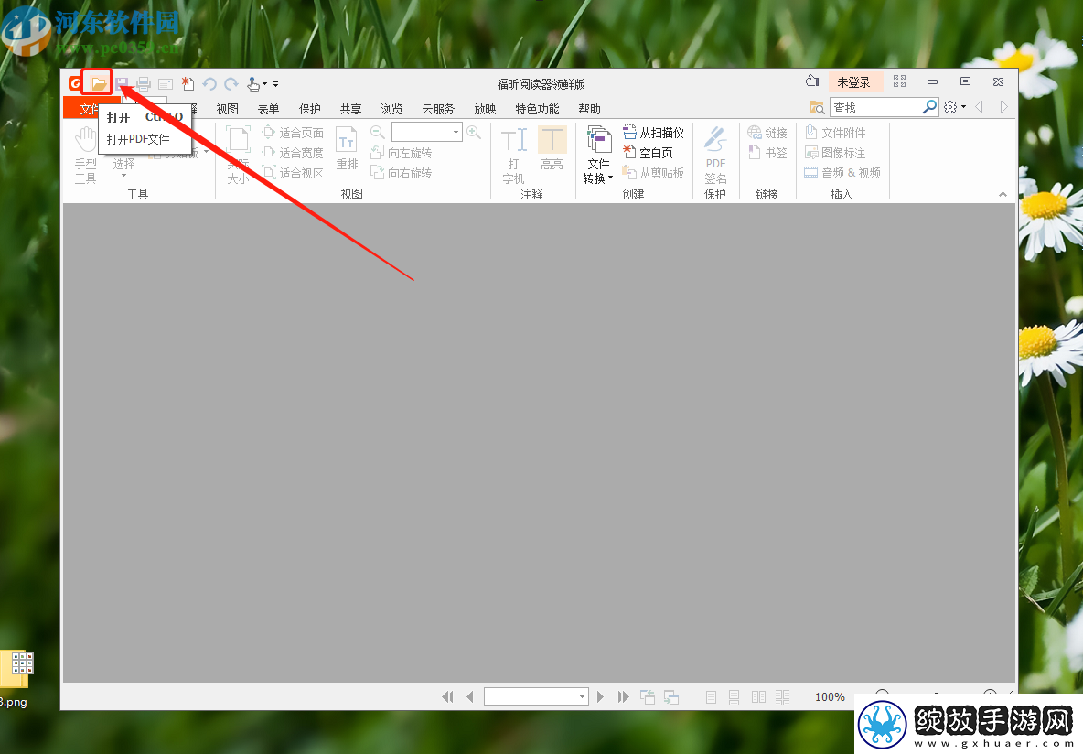Open the 浏览 ribbon tab
The width and height of the screenshot is (1083, 754).
coord(391,109)
